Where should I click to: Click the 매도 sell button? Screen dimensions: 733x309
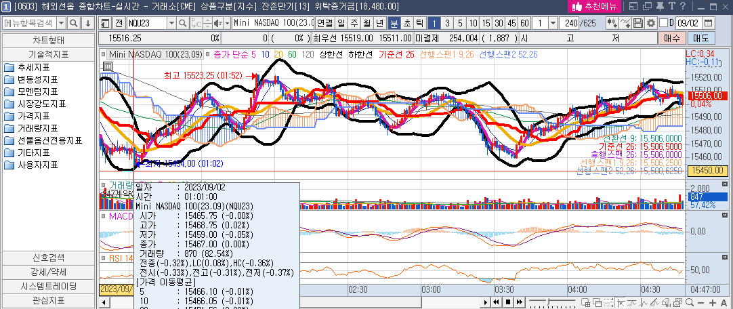(x=700, y=39)
